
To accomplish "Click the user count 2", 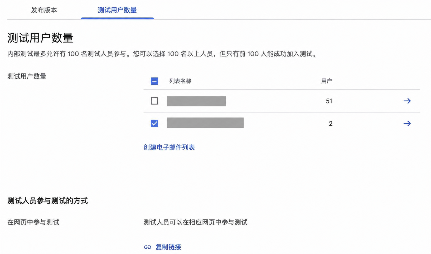I will click(331, 124).
